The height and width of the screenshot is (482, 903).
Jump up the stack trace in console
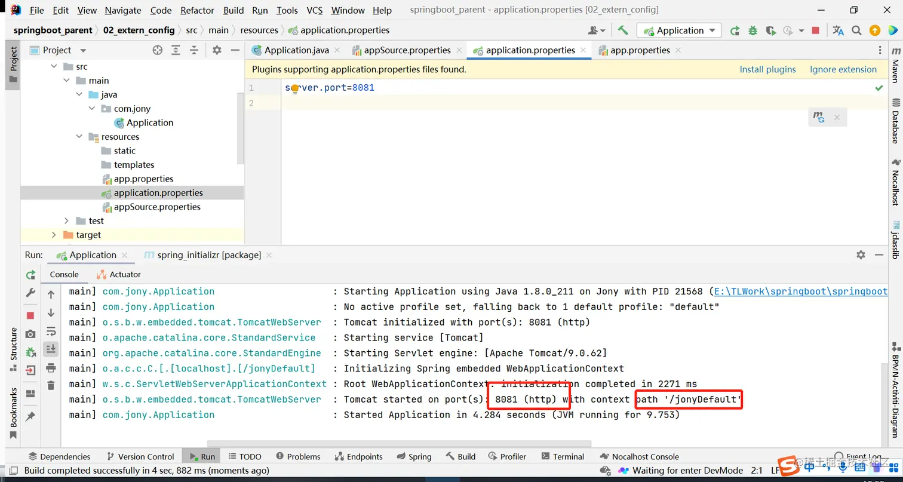51,294
